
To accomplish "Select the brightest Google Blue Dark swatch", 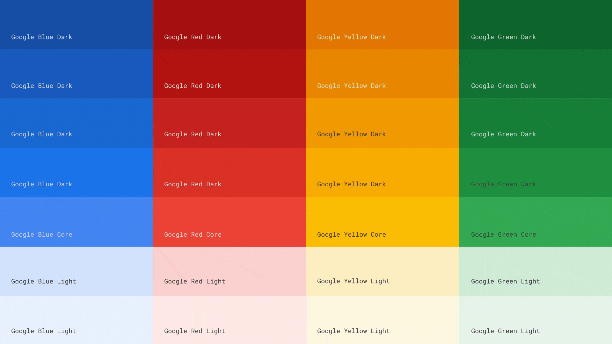I will [76, 172].
